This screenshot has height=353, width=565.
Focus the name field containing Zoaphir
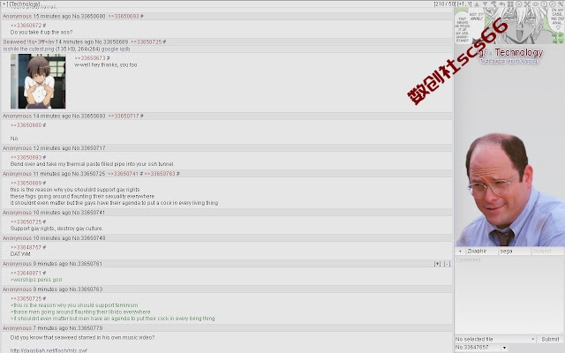[481, 251]
